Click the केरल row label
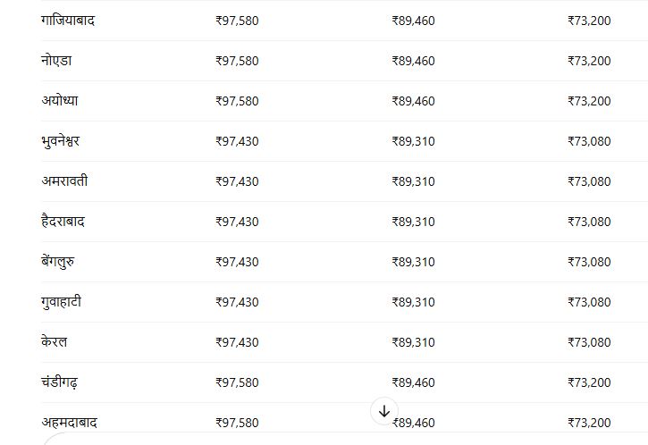Viewport: 648px width, 445px height. click(x=55, y=341)
